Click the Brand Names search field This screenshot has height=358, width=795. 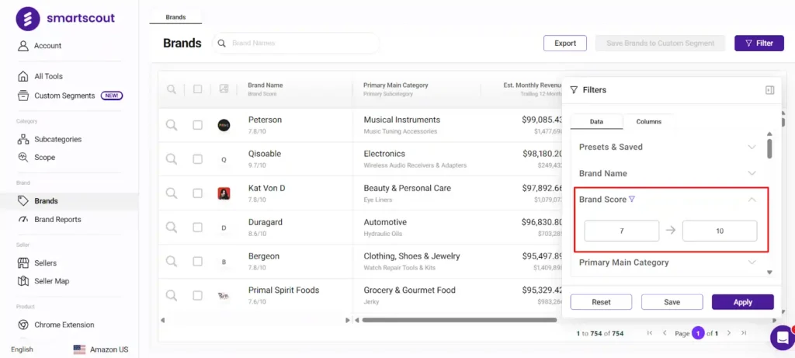tap(296, 43)
